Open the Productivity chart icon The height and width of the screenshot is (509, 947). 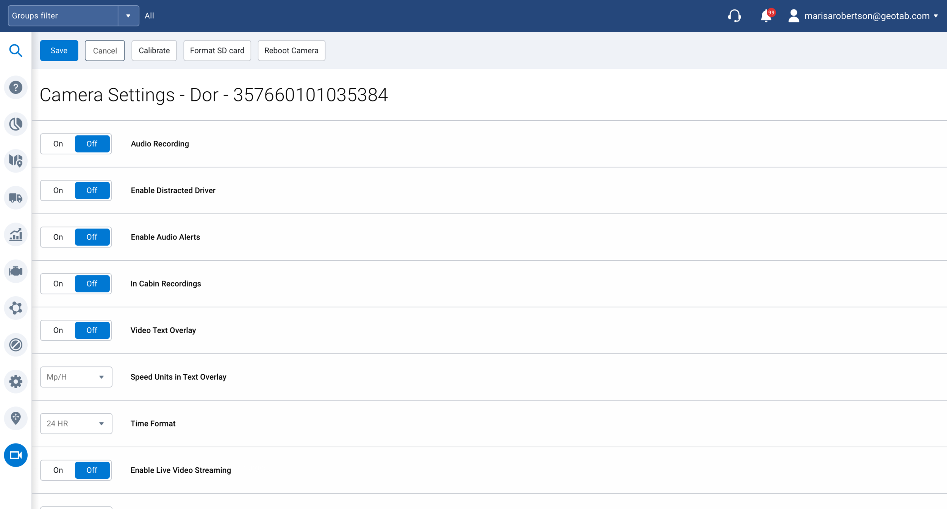[x=16, y=234]
